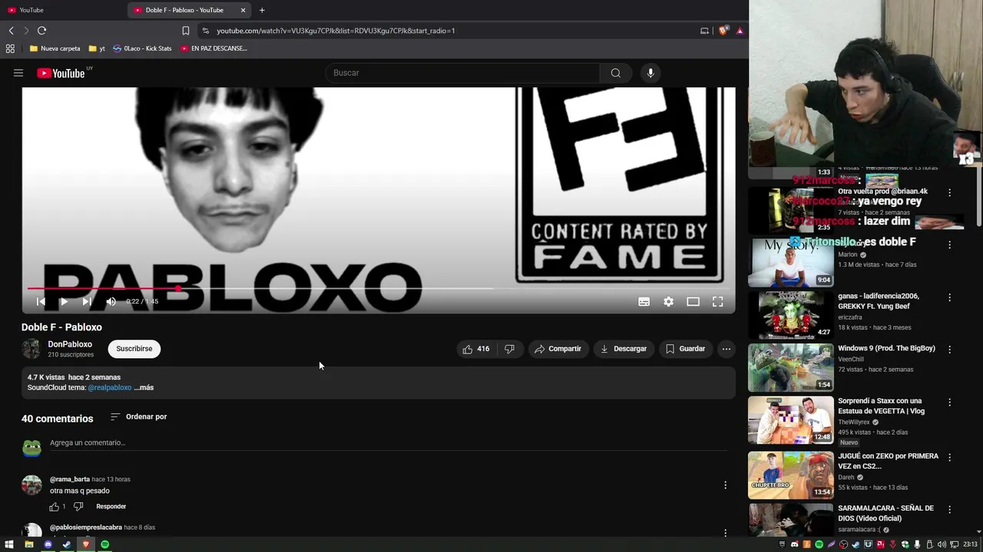Image resolution: width=983 pixels, height=552 pixels.
Task: Open menu for Otra vuelta prod video
Action: (x=949, y=193)
